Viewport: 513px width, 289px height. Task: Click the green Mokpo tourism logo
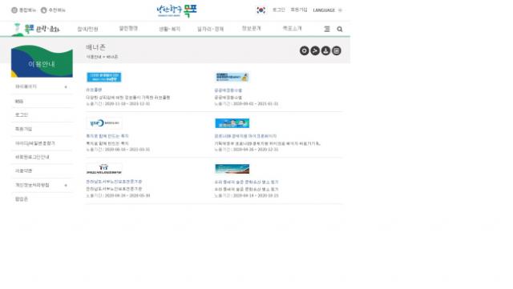point(36,29)
